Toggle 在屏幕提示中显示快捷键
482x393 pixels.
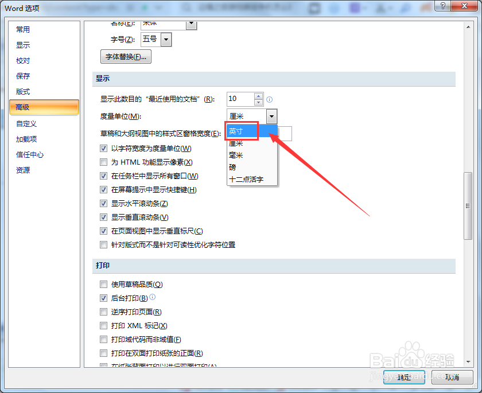104,189
